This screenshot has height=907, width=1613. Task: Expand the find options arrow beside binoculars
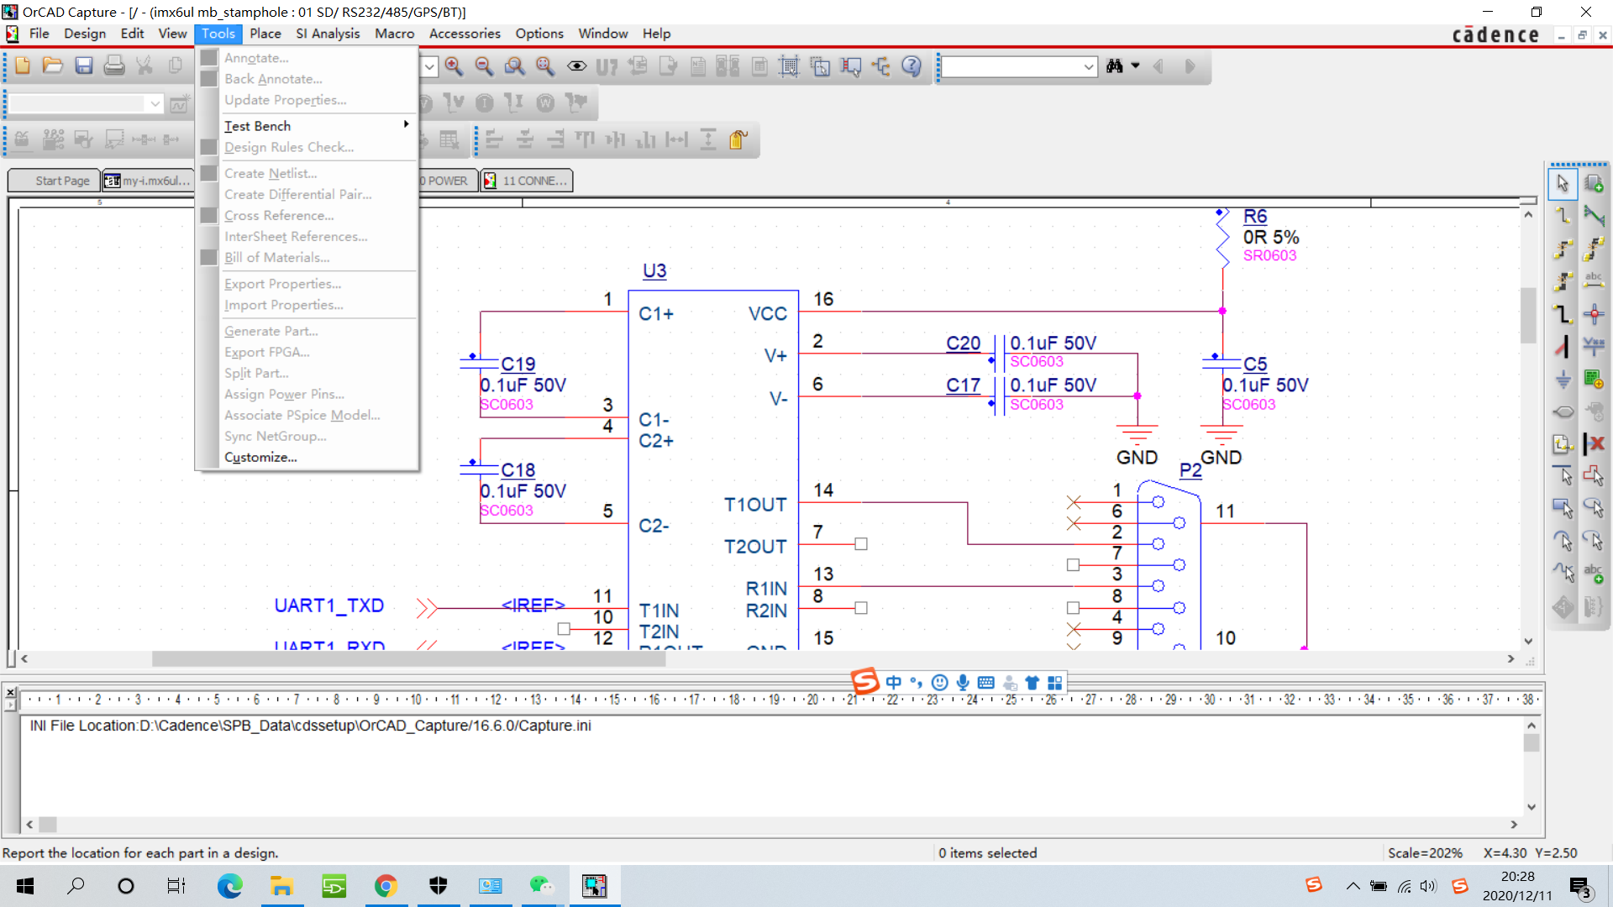tap(1136, 66)
